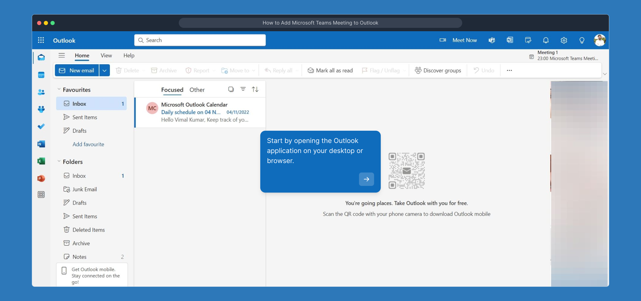Screen dimensions: 641x301
Task: Open the To Do checkmark app
Action: click(41, 127)
